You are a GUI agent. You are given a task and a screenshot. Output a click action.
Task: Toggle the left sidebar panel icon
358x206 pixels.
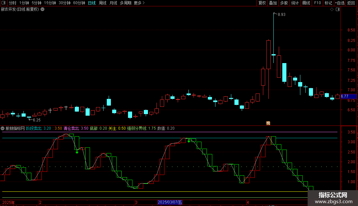point(3,3)
